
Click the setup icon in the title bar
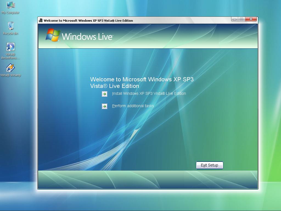click(x=41, y=20)
